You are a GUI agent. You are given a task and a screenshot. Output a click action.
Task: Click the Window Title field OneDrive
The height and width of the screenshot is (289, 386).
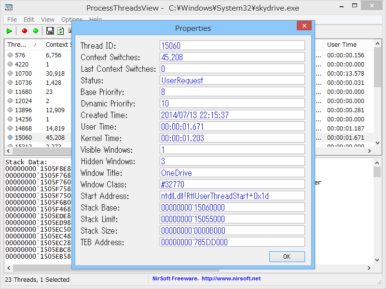(232, 172)
